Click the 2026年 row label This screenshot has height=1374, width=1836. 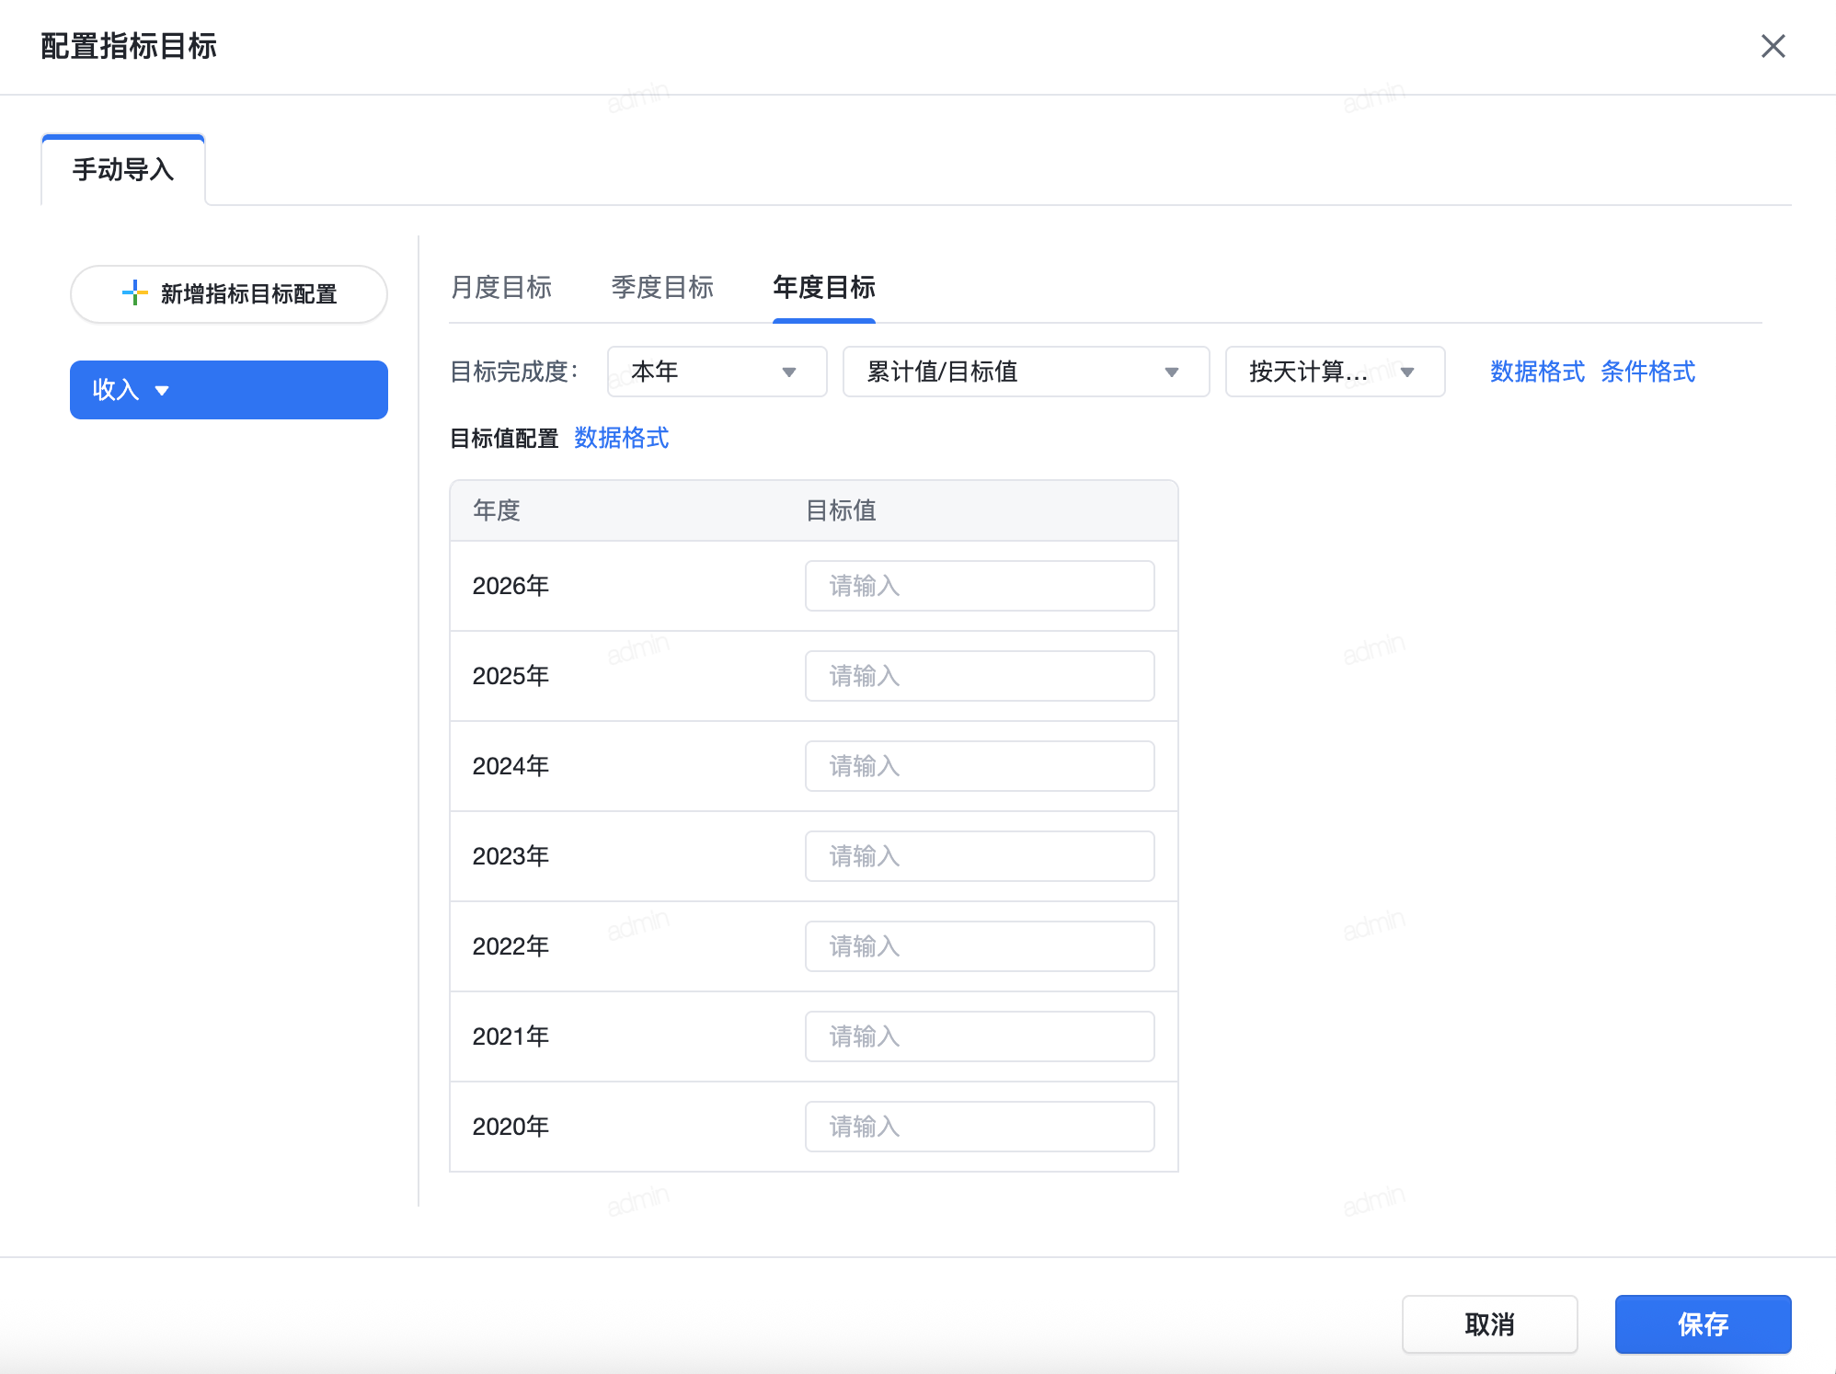click(x=511, y=586)
